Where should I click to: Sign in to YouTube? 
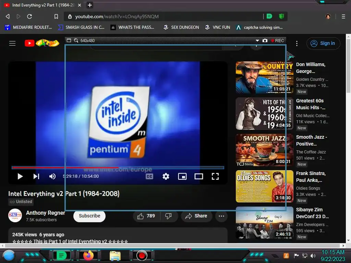tap(323, 43)
